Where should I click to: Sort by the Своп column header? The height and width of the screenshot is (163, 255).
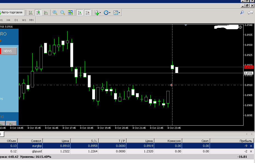pyautogui.click(x=196, y=141)
